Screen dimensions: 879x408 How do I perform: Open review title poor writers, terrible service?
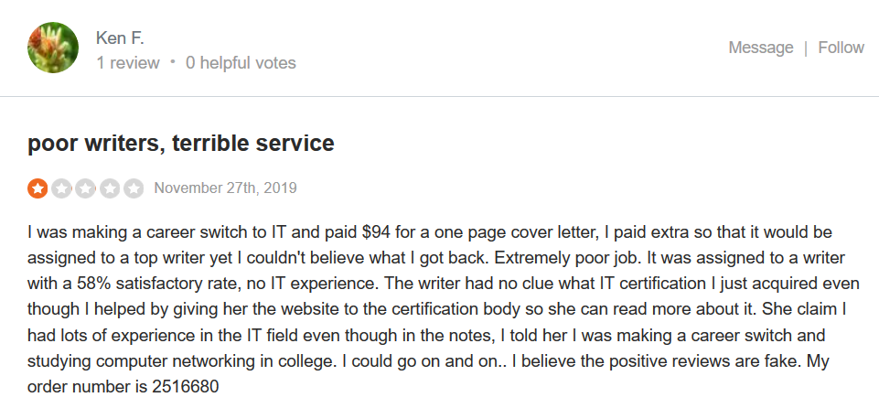coord(180,144)
